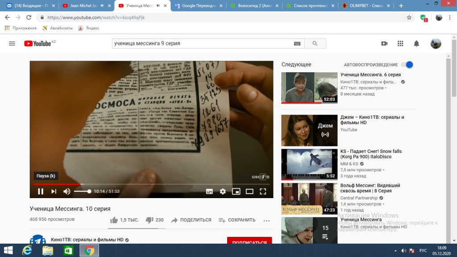This screenshot has width=457, height=257.
Task: Seek on the video progress bar
Action: (x=152, y=184)
